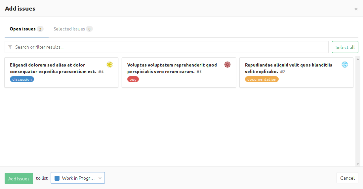Click the Cancel button
This screenshot has width=363, height=189.
347,178
